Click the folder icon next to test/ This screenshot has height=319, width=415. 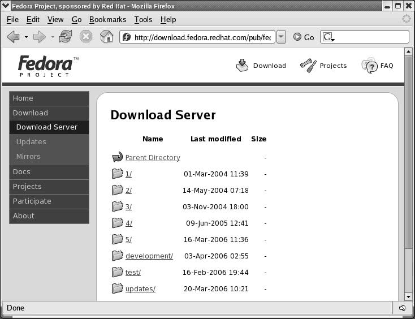click(117, 272)
